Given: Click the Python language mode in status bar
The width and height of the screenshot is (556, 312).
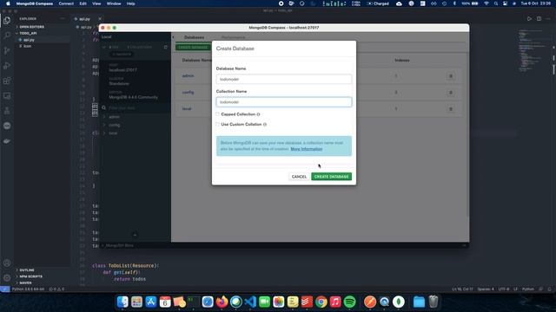Looking at the screenshot, I should coord(527,289).
